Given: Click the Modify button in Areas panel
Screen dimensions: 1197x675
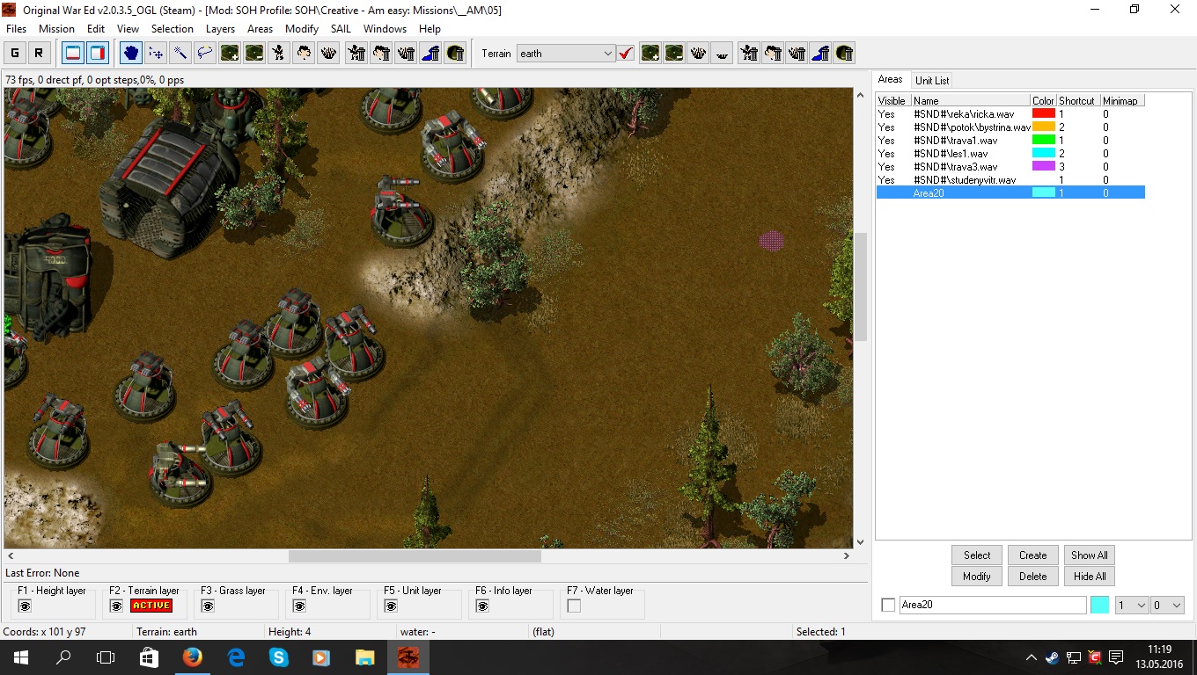Looking at the screenshot, I should pyautogui.click(x=977, y=577).
